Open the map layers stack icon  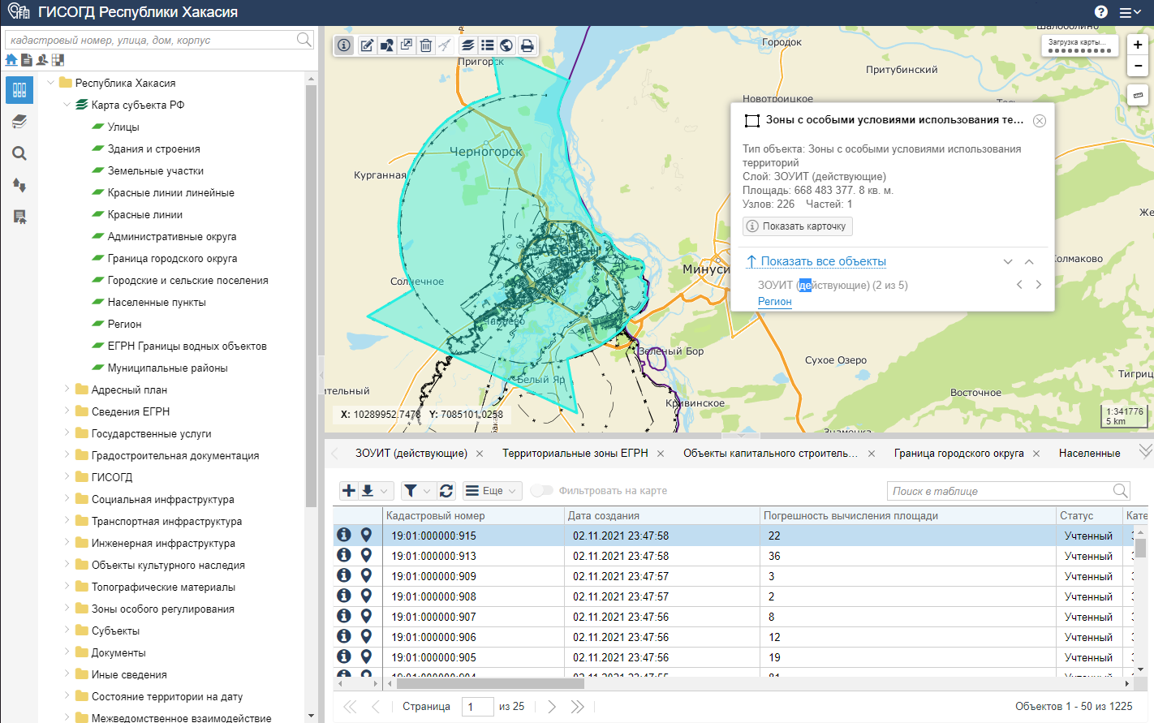click(x=468, y=45)
